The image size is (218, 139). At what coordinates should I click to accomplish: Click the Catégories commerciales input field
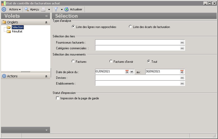pyautogui.click(x=137, y=48)
